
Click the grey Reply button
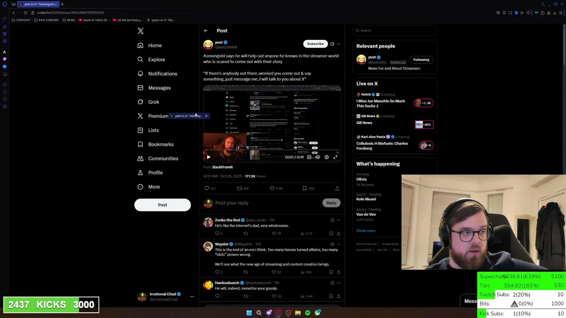click(x=331, y=203)
